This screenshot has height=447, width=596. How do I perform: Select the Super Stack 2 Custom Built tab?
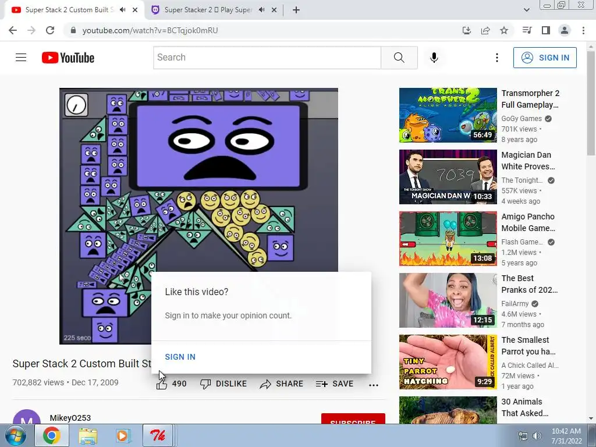click(x=70, y=10)
